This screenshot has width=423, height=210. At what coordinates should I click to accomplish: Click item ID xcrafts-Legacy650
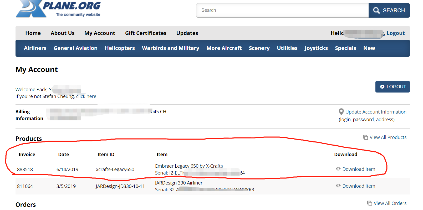pyautogui.click(x=115, y=169)
